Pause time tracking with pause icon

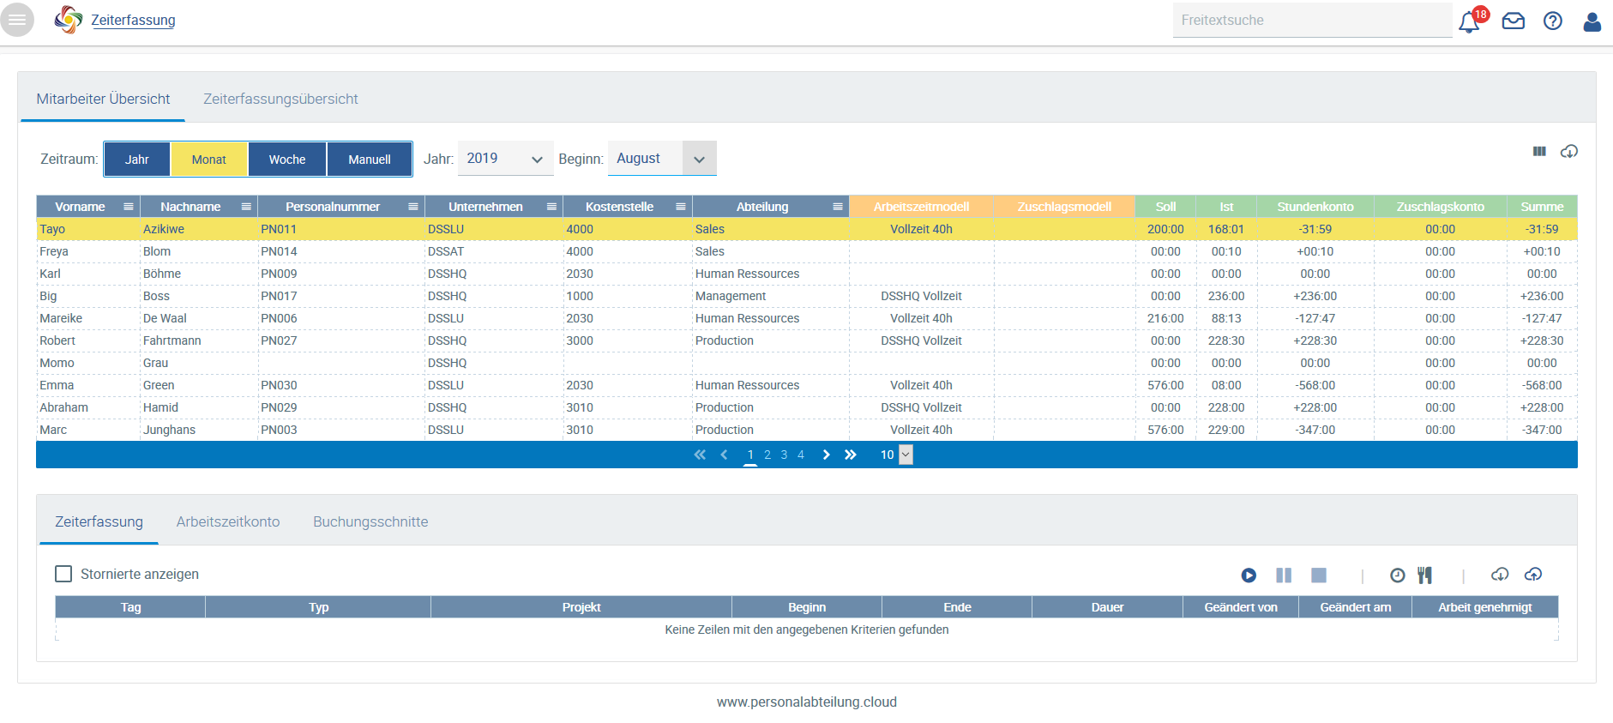coord(1284,575)
